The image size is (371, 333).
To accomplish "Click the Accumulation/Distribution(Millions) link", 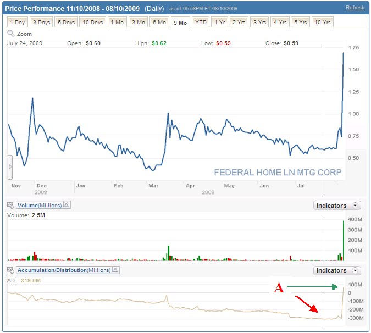I will 64,270.
